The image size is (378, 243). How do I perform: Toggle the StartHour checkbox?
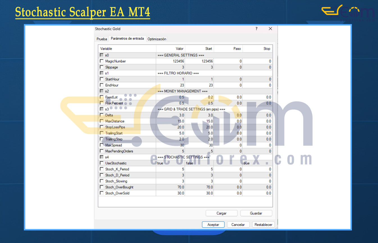pos(102,79)
